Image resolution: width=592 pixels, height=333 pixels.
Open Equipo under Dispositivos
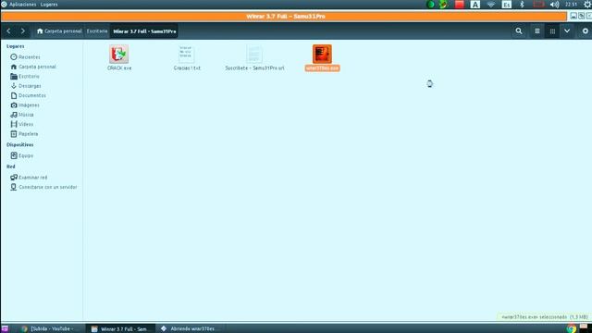pyautogui.click(x=21, y=155)
